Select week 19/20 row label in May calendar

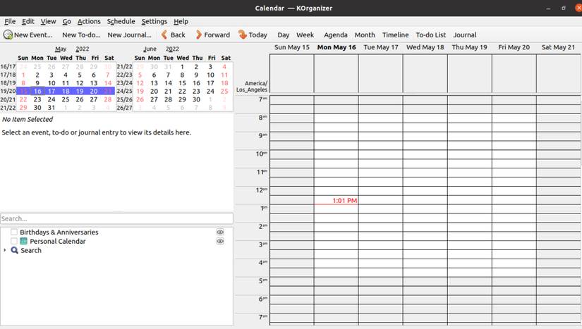pyautogui.click(x=8, y=91)
